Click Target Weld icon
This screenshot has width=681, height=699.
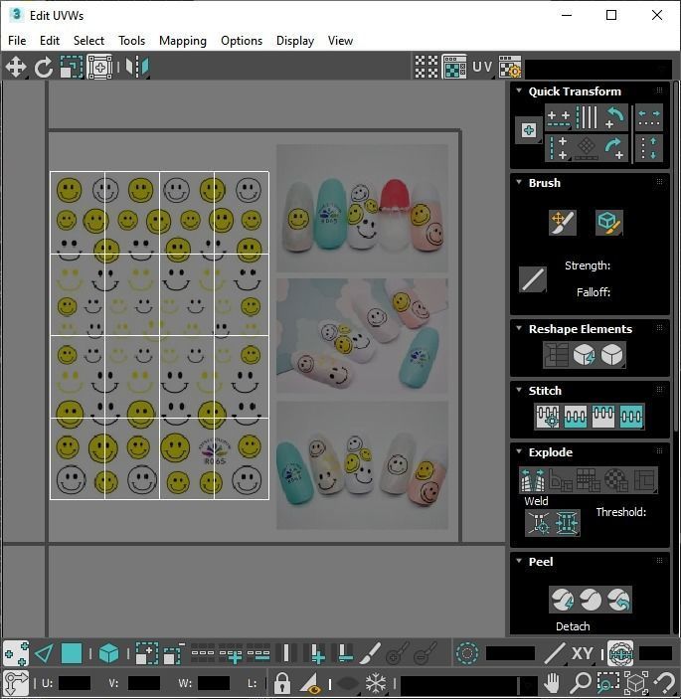(x=539, y=523)
